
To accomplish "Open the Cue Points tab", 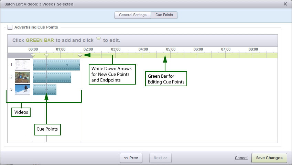I will 164,15.
